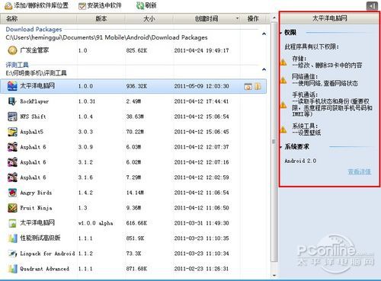The width and height of the screenshot is (381, 281).
Task: Click the vertical scrollbar thumb
Action: [x=274, y=142]
